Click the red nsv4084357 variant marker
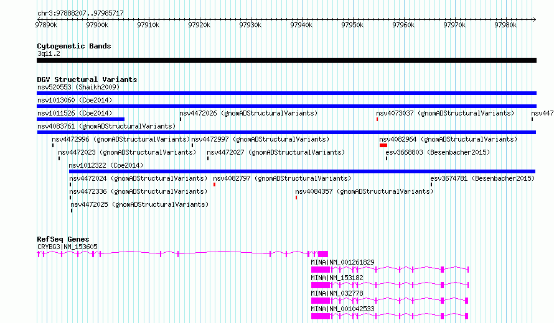 (x=296, y=198)
